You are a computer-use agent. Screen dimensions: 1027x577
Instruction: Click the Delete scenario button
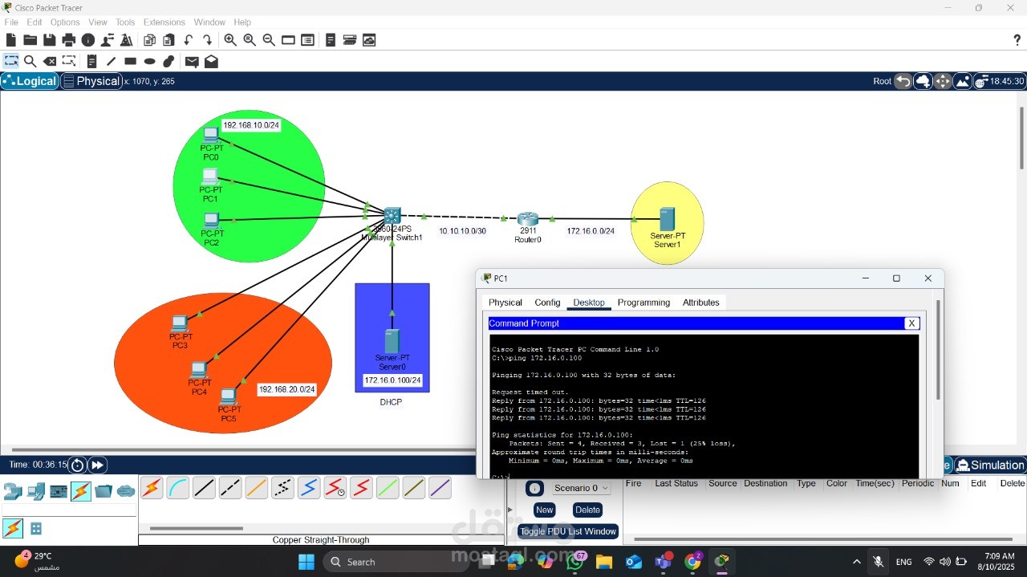[x=587, y=510]
